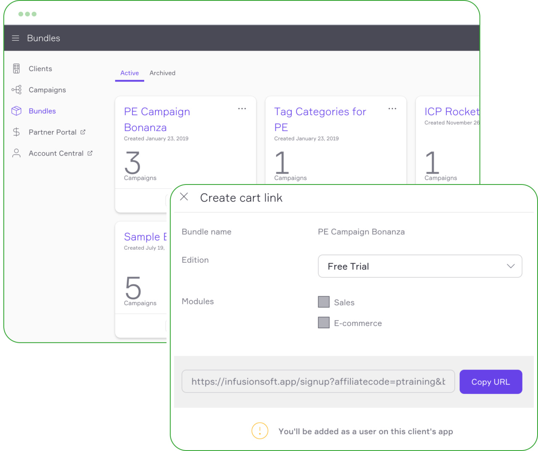Open the Edition dropdown showing Free Trial
This screenshot has width=538, height=451.
tap(420, 266)
